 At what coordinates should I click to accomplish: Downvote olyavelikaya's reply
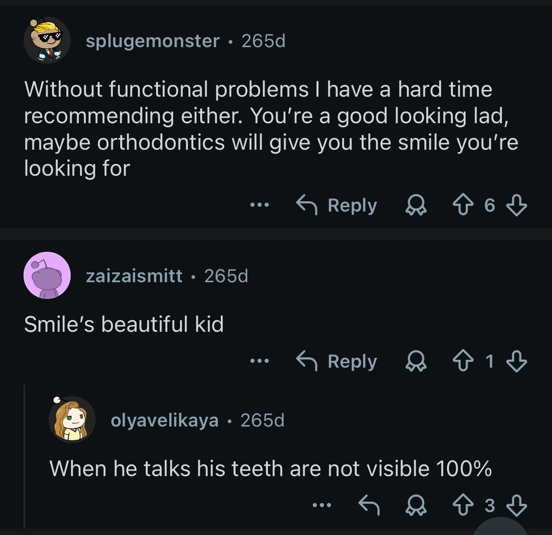pos(516,505)
